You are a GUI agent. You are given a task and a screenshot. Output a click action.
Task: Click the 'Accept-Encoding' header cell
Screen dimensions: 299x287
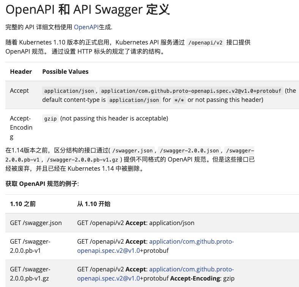click(21, 127)
